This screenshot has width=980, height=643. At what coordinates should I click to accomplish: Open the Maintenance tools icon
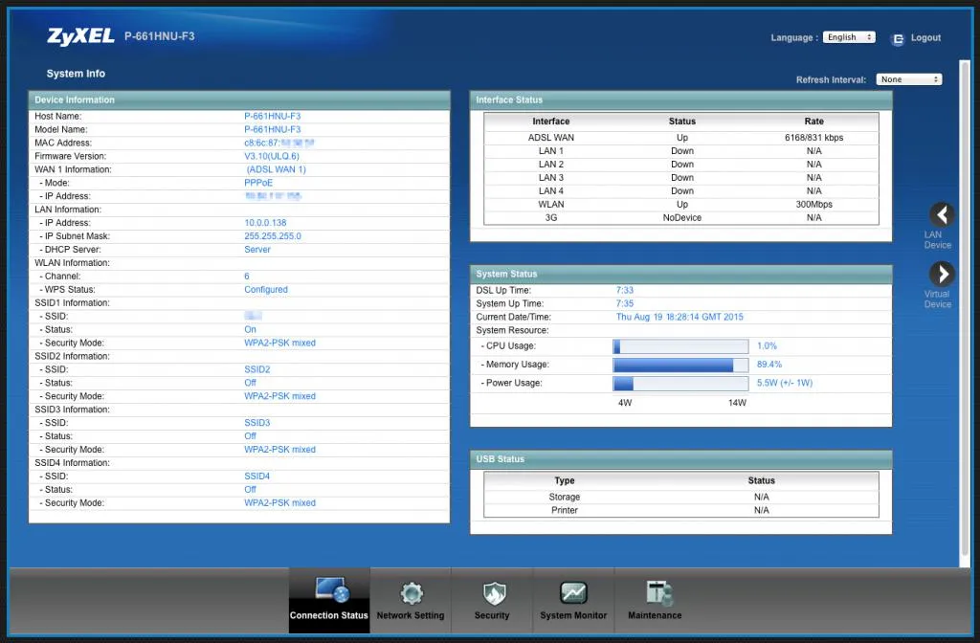(658, 592)
